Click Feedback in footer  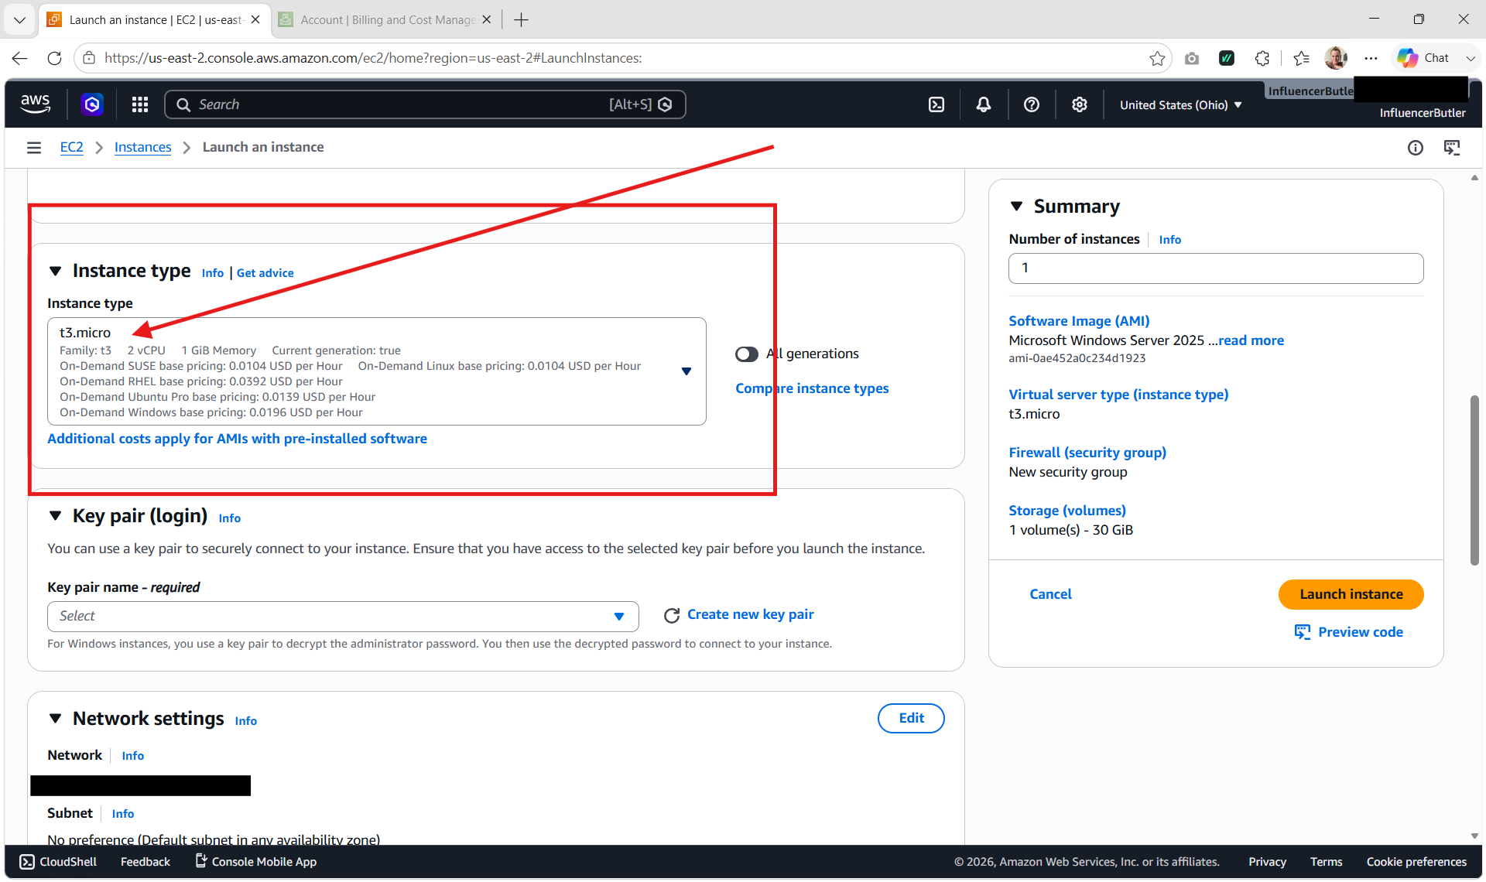coord(146,862)
